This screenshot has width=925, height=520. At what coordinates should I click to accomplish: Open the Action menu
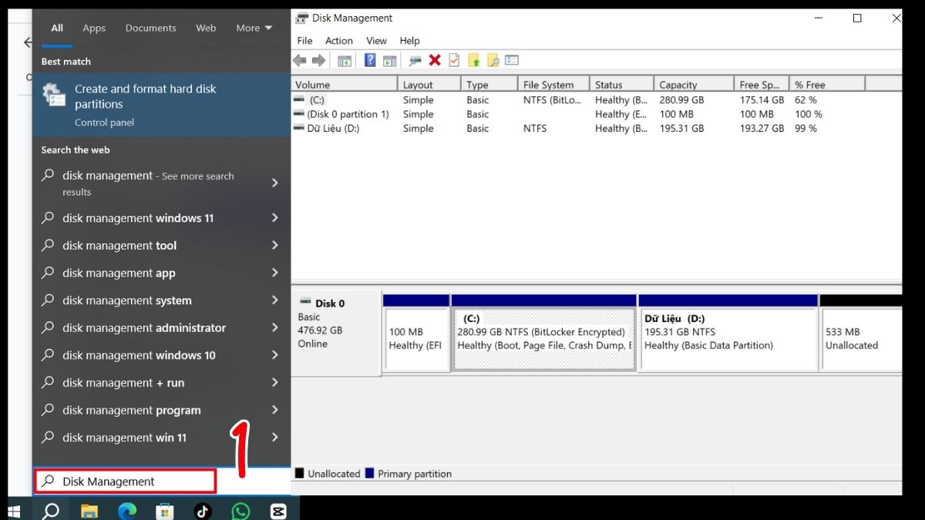pyautogui.click(x=339, y=41)
